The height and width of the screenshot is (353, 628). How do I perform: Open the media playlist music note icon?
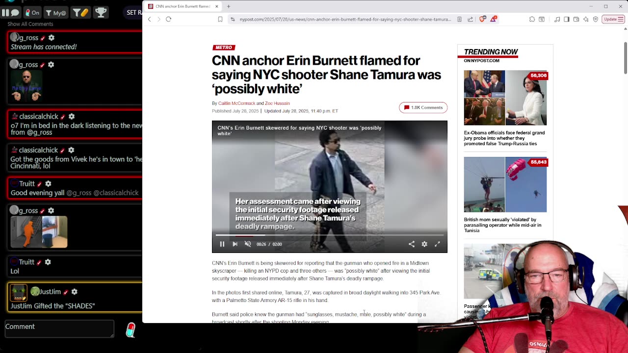(557, 19)
